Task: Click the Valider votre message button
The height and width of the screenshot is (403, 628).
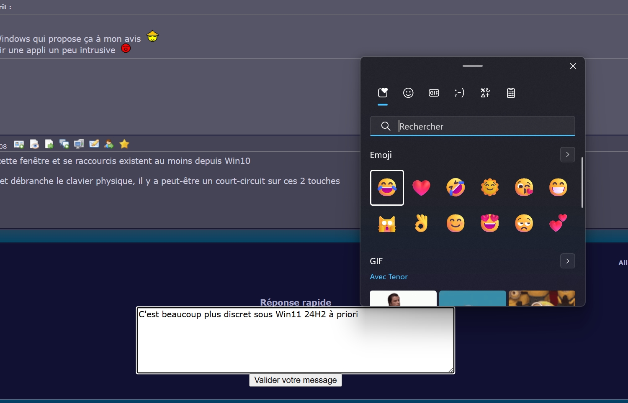Action: click(x=296, y=380)
